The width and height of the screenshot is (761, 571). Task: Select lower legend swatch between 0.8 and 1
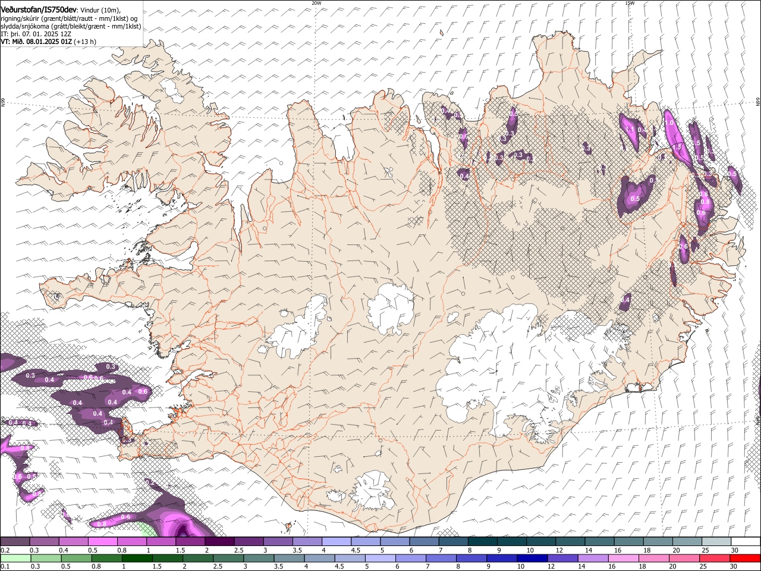(106, 559)
